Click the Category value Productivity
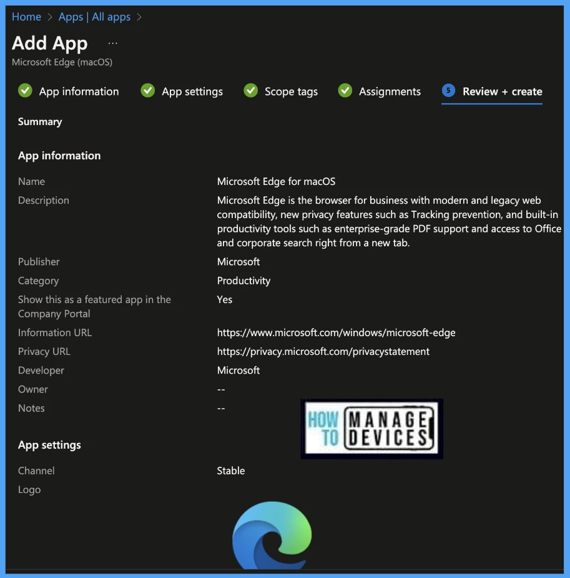 243,281
